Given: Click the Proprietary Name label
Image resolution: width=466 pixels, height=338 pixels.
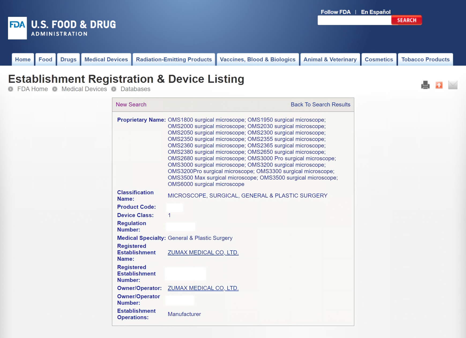Looking at the screenshot, I should coord(141,120).
